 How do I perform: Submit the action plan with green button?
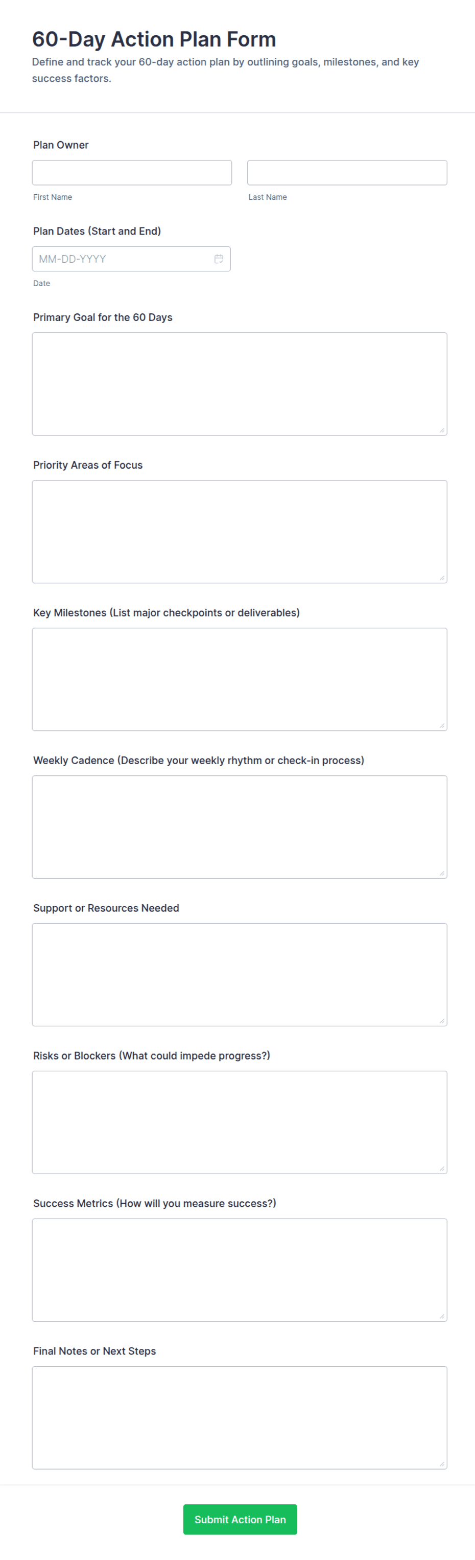pos(240,1520)
